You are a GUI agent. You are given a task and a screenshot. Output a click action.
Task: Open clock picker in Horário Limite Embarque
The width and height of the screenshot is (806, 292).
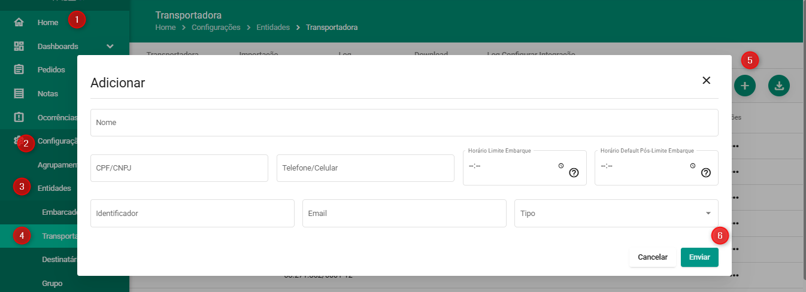pos(560,166)
